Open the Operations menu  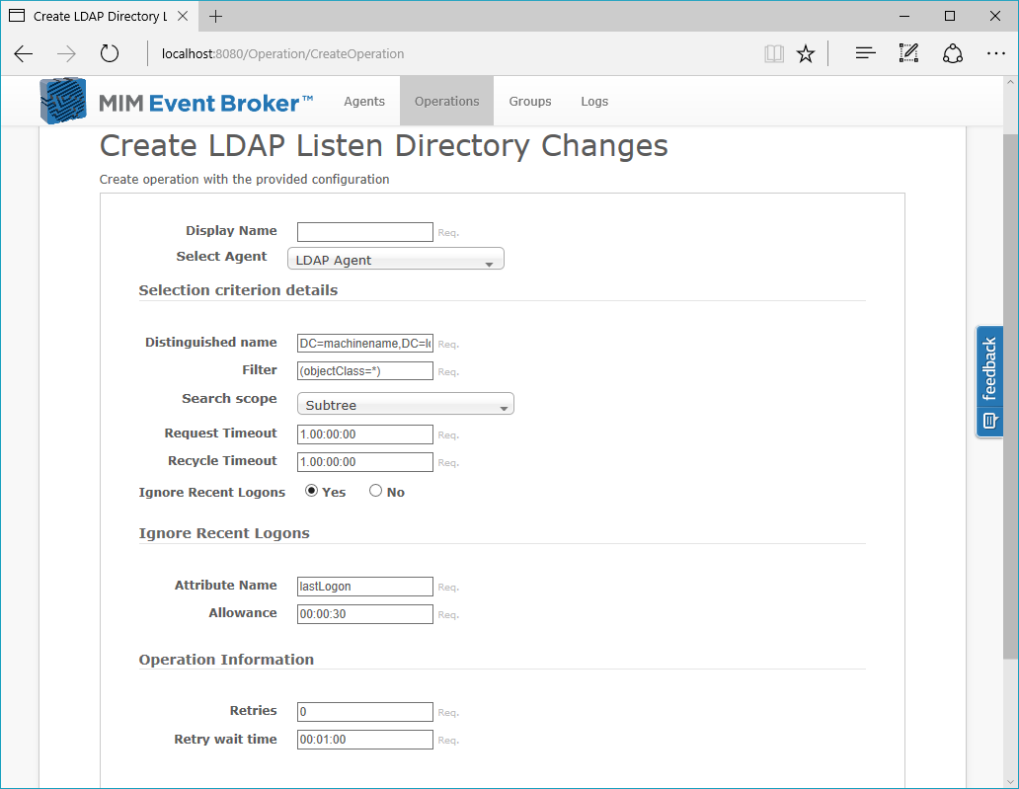point(447,101)
